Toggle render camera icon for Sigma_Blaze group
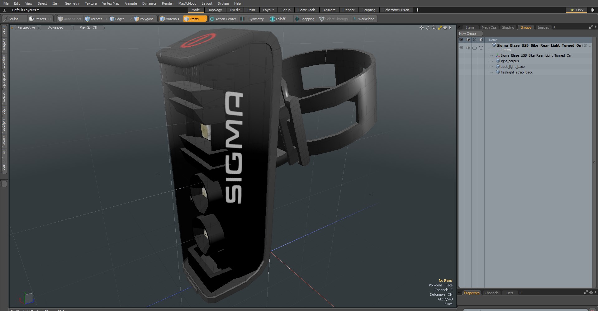The height and width of the screenshot is (311, 598). click(468, 48)
